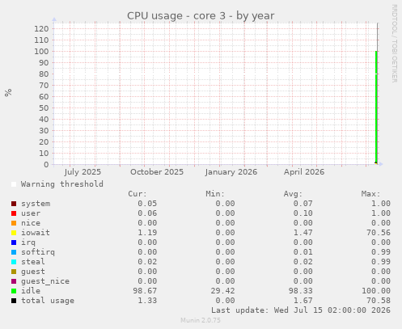Click the 'Last update' timestamp line
Screen dimensions: 402x329
301,310
